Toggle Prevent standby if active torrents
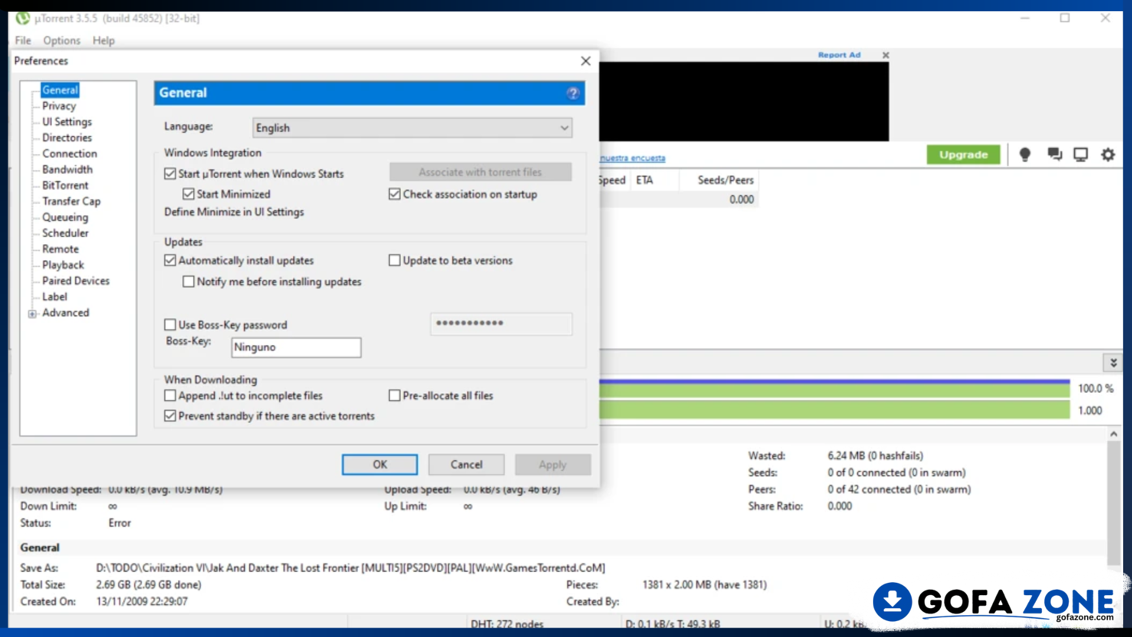Screen dimensions: 1132x637 [170, 416]
